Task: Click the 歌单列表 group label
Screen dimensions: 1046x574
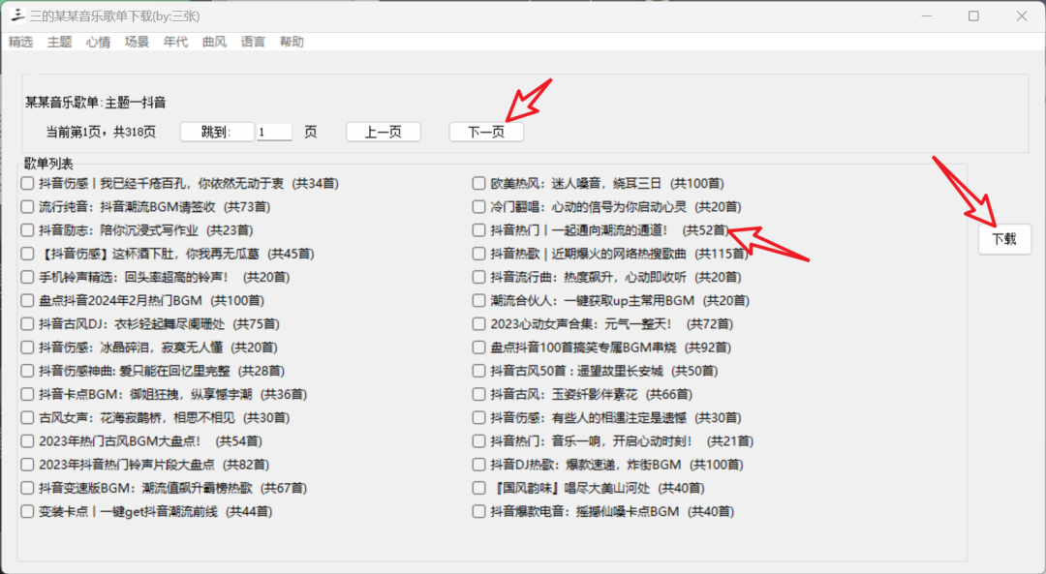Action: click(x=48, y=164)
